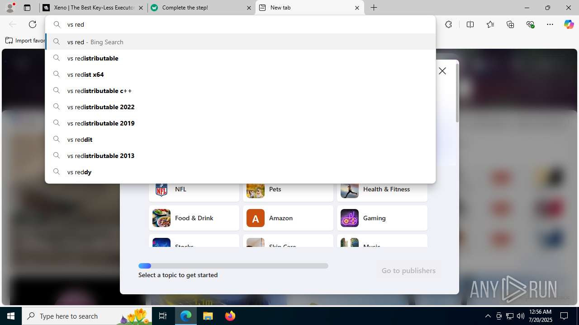
Task: Select suggestion vs redistributable 2019
Action: click(x=240, y=123)
